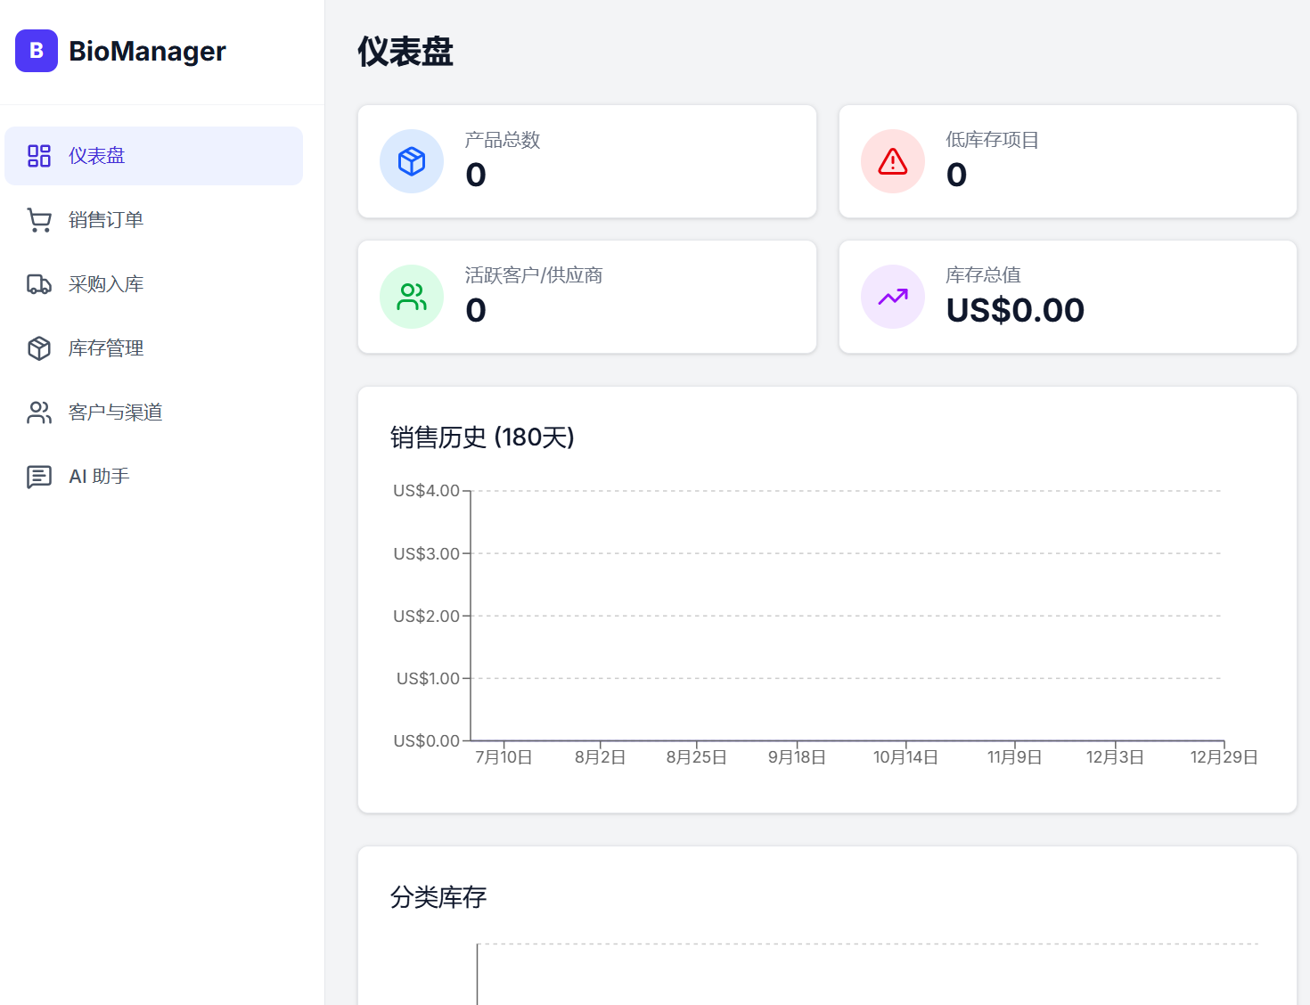
Task: Select 客户与渠道 in the navigation
Action: click(115, 413)
